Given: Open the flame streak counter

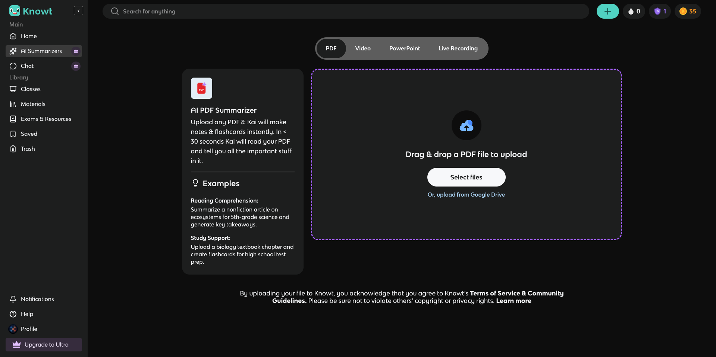Looking at the screenshot, I should point(634,11).
